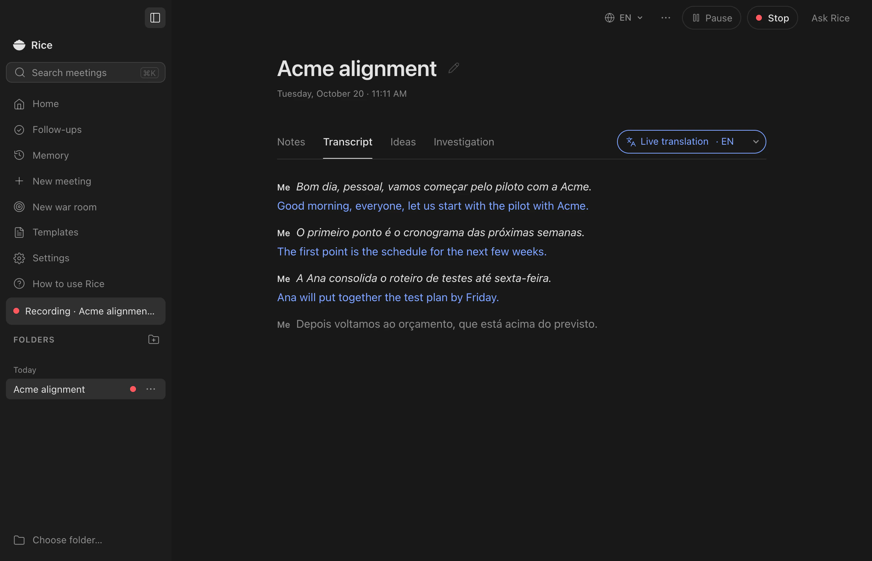Open Acme alignment meeting under Today

(x=86, y=389)
